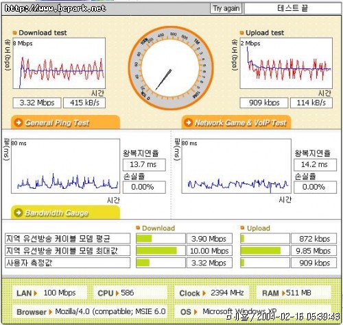This screenshot has width=343, height=325.
Task: Click the 14.2 ms round-trip delay value
Action: (x=315, y=165)
